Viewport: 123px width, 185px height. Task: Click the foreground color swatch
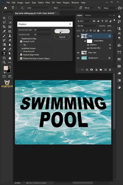(6, 68)
